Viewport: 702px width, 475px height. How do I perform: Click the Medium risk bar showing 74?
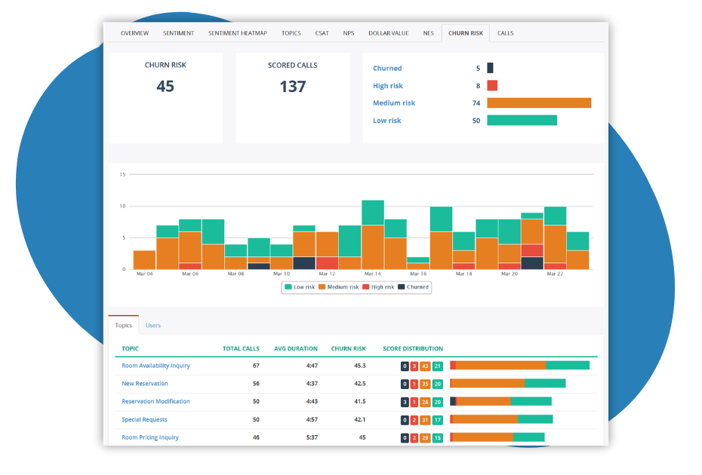tap(540, 103)
